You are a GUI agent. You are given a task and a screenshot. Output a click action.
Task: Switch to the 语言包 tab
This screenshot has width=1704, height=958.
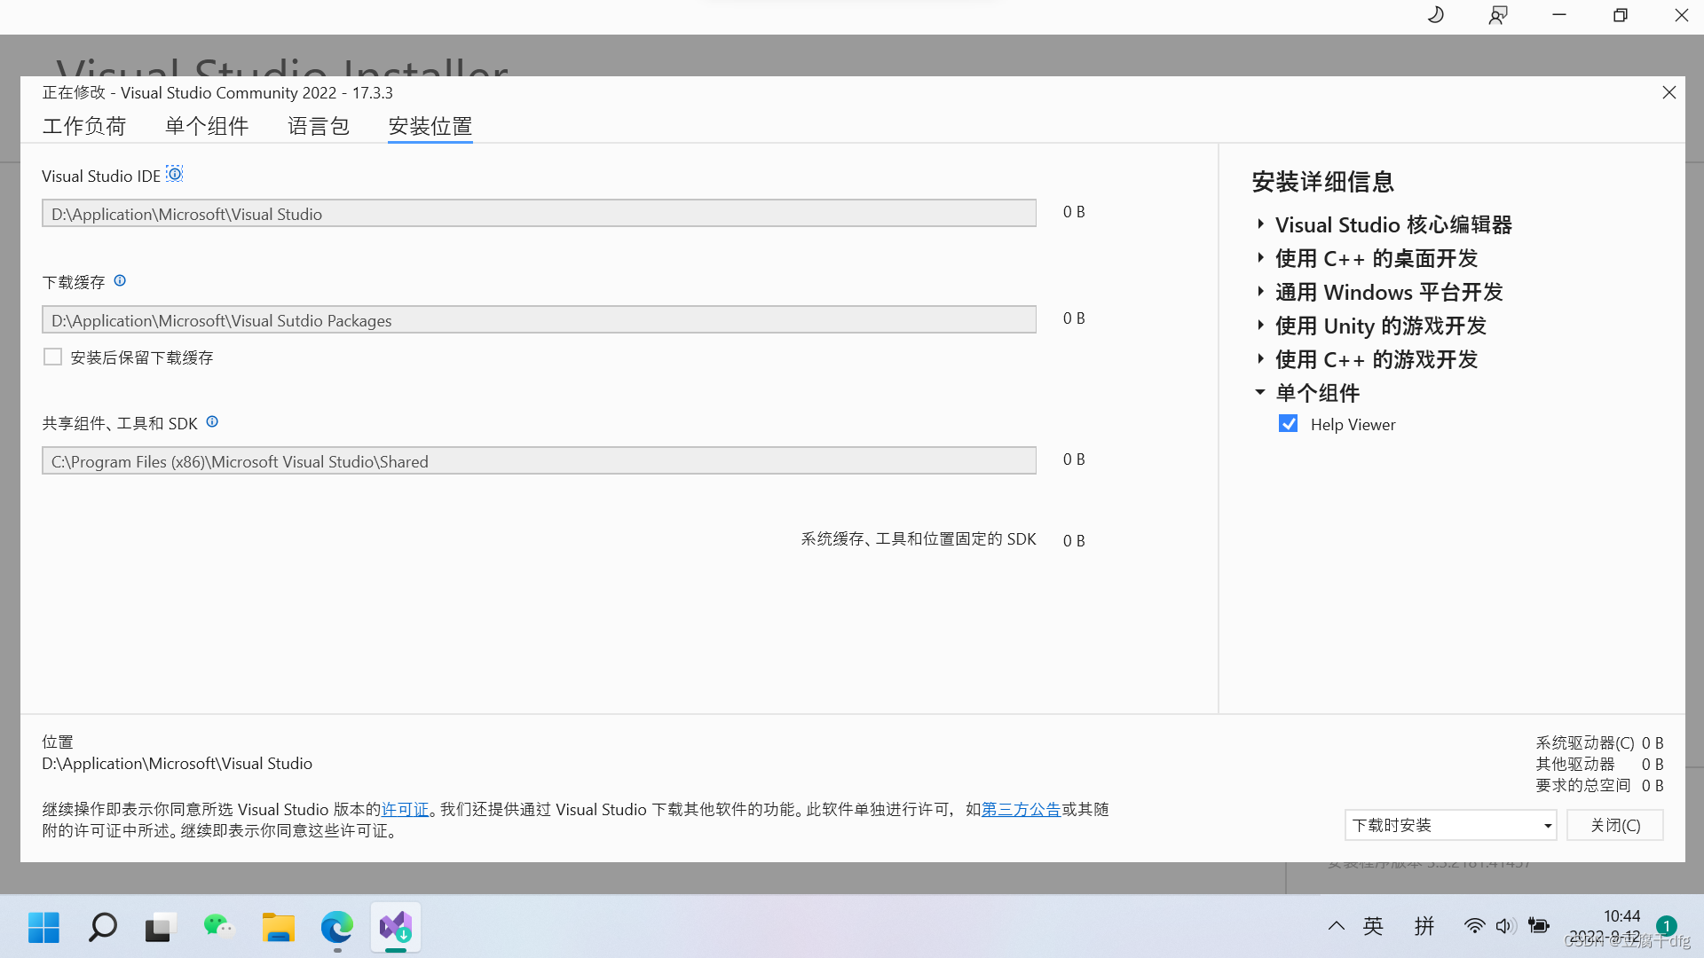(318, 126)
